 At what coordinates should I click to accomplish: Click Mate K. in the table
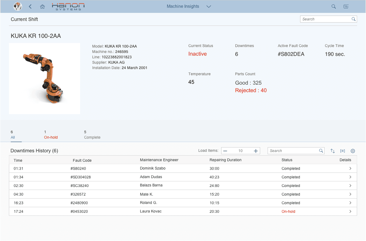pyautogui.click(x=147, y=194)
